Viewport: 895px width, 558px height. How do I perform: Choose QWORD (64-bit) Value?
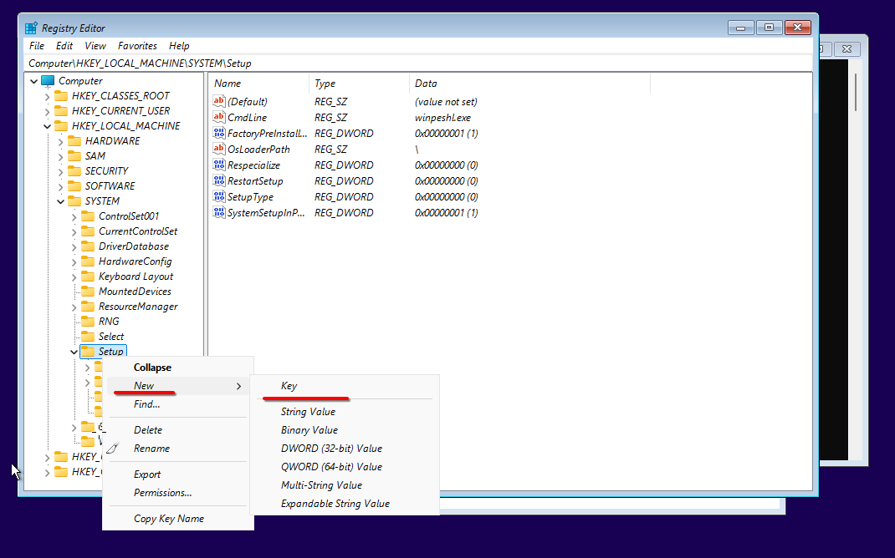[345, 467]
